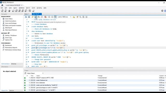Open Search table data tool
The width and height of the screenshot is (166, 93).
pos(30,11)
